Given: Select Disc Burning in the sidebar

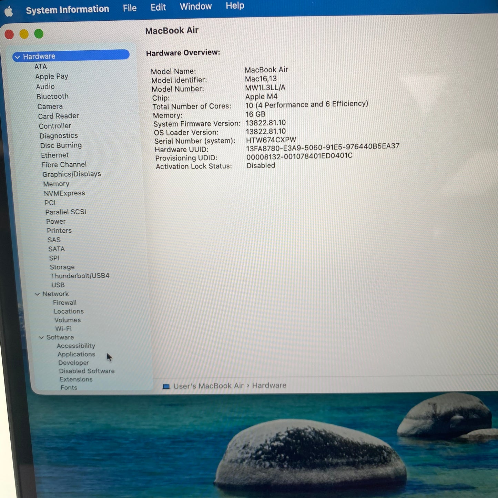Looking at the screenshot, I should point(61,145).
